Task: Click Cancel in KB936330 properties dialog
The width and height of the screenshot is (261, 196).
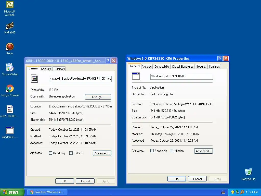Action: [x=198, y=179]
